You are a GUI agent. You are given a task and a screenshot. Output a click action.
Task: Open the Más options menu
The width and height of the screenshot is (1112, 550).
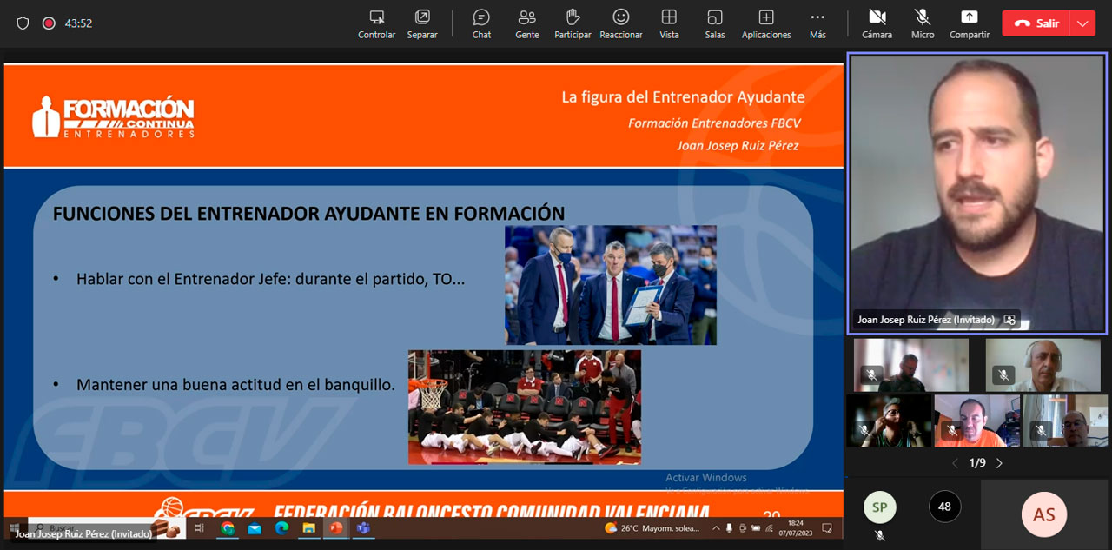tap(817, 23)
